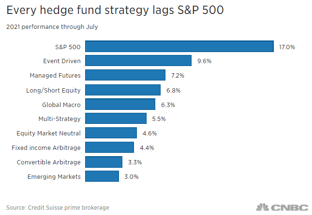Click the 2021 performance through July subtitle
This screenshot has width=312, height=215.
(52, 27)
